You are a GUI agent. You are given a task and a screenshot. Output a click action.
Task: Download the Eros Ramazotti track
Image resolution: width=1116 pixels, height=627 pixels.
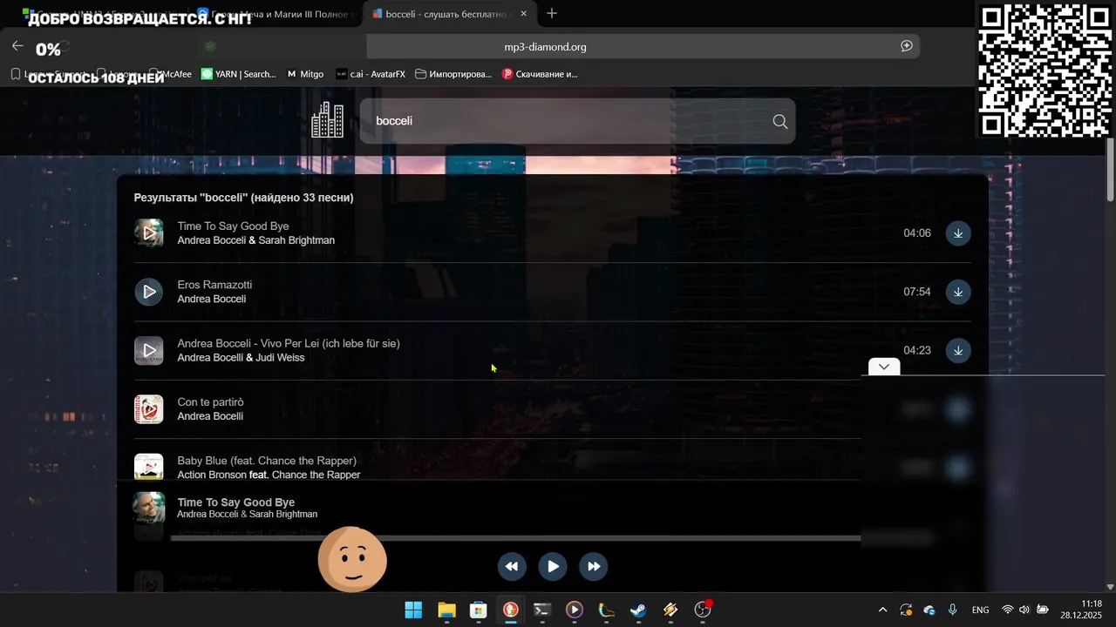(958, 292)
